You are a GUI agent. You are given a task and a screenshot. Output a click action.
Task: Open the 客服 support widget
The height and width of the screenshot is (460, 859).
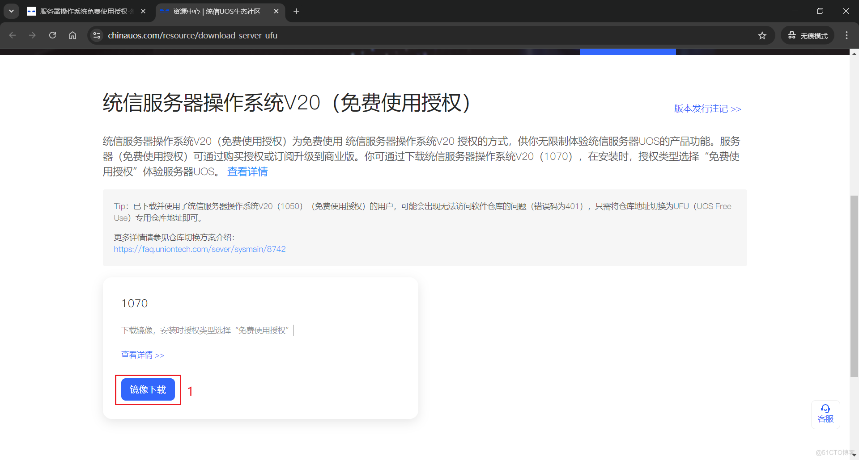[x=825, y=414]
